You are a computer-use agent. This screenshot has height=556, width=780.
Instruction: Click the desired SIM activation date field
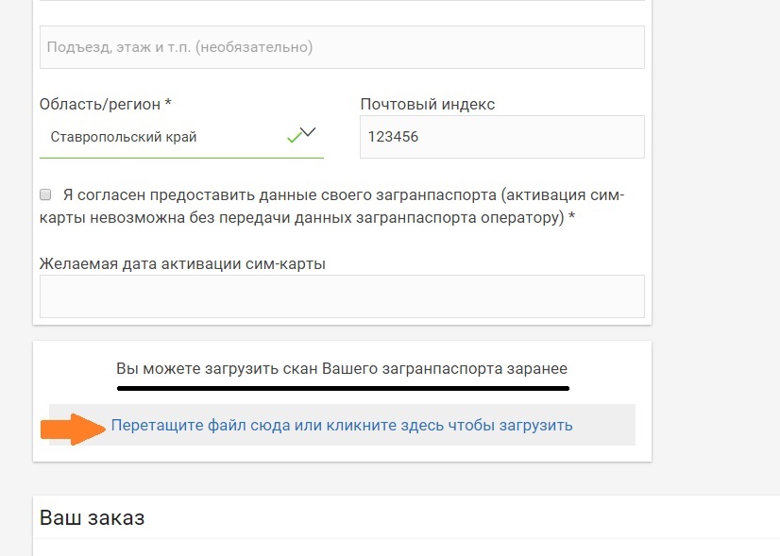point(342,296)
